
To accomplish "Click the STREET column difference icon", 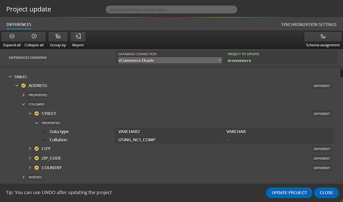I will (37, 113).
